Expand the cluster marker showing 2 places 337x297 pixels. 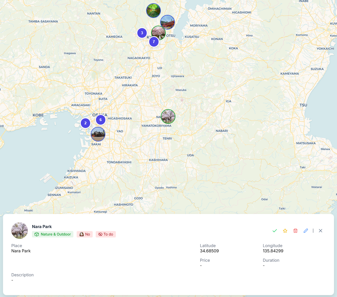click(85, 123)
